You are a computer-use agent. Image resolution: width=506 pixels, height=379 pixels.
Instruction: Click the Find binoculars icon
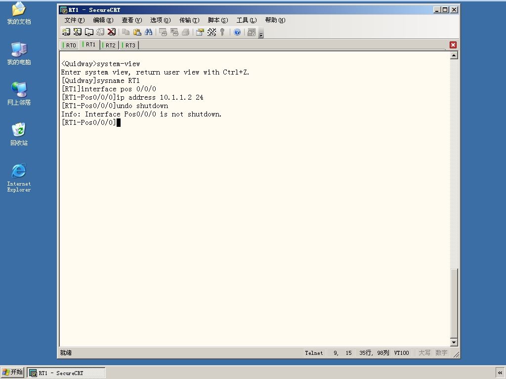pyautogui.click(x=148, y=32)
